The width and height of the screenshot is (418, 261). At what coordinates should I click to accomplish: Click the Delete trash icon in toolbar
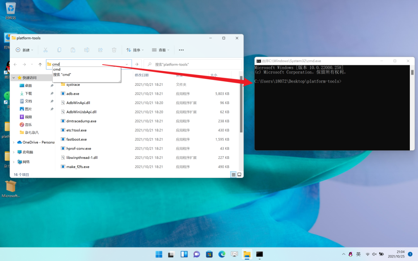[x=114, y=50]
